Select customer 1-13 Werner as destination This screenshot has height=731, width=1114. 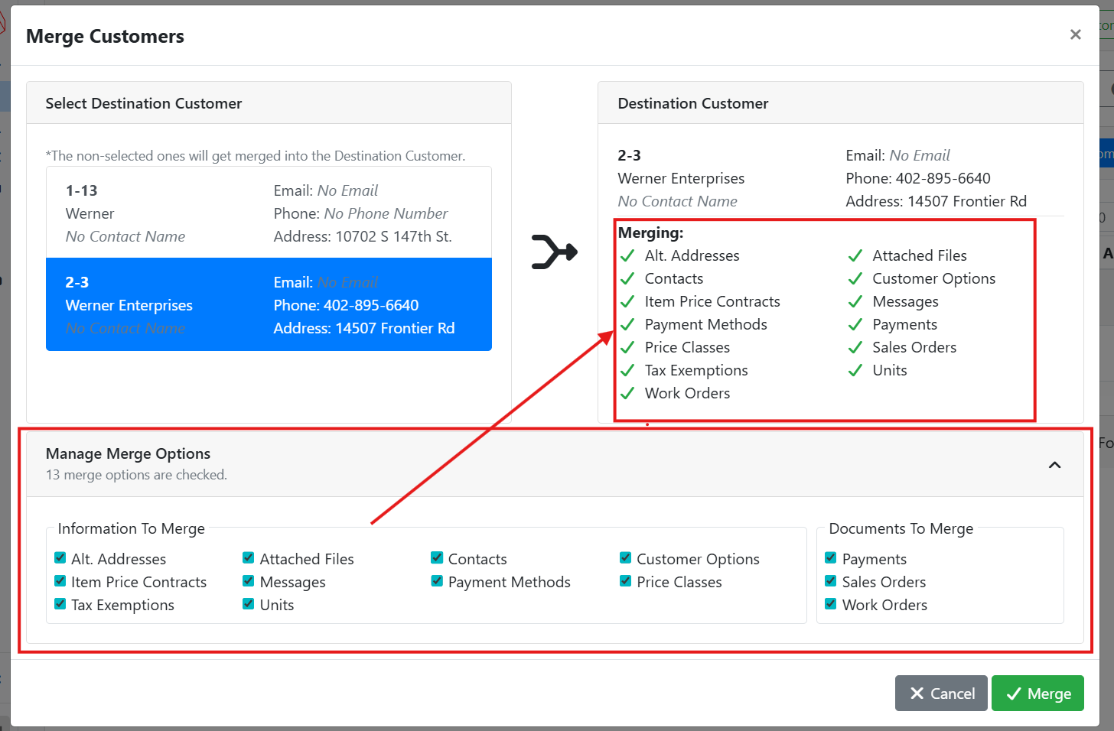click(269, 213)
